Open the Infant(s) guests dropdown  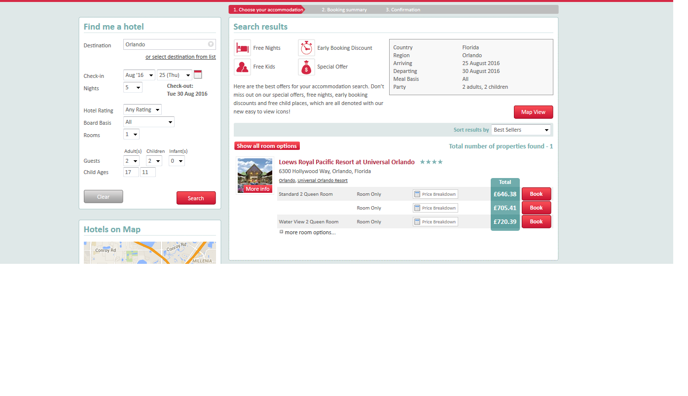point(177,161)
